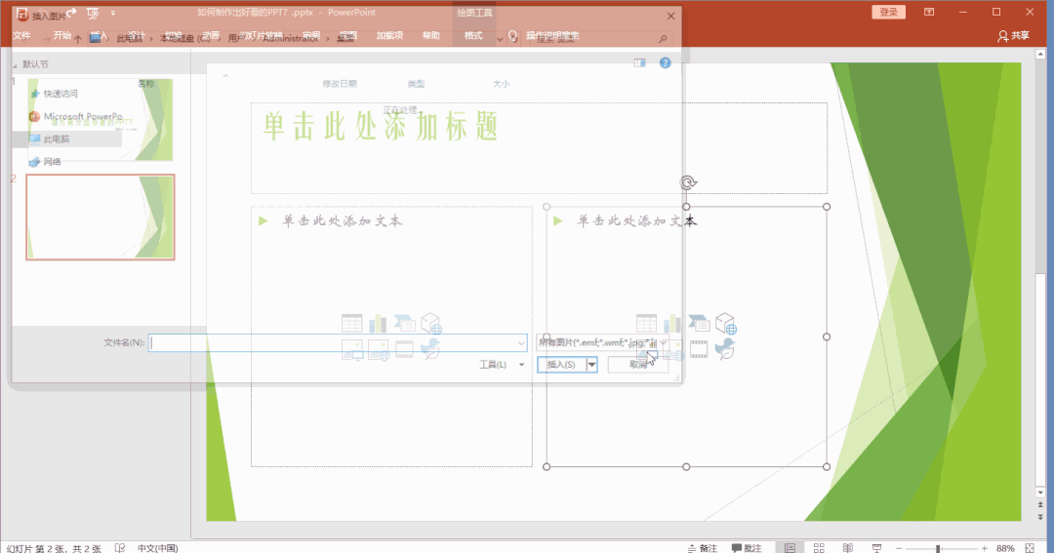Click Insert Icons bird icon in right placeholder

pyautogui.click(x=724, y=349)
